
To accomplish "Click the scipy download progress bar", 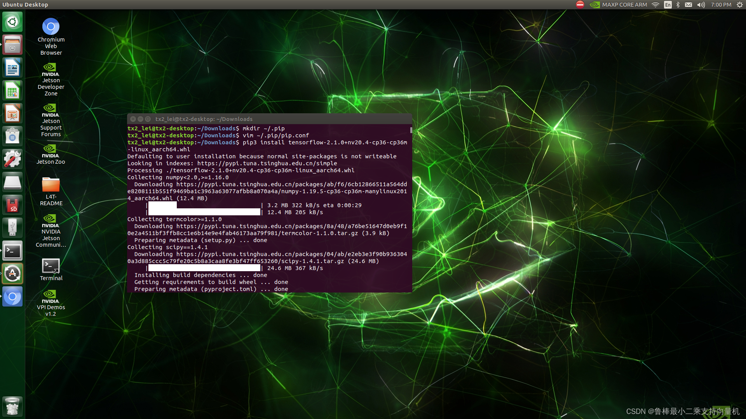I will point(204,268).
